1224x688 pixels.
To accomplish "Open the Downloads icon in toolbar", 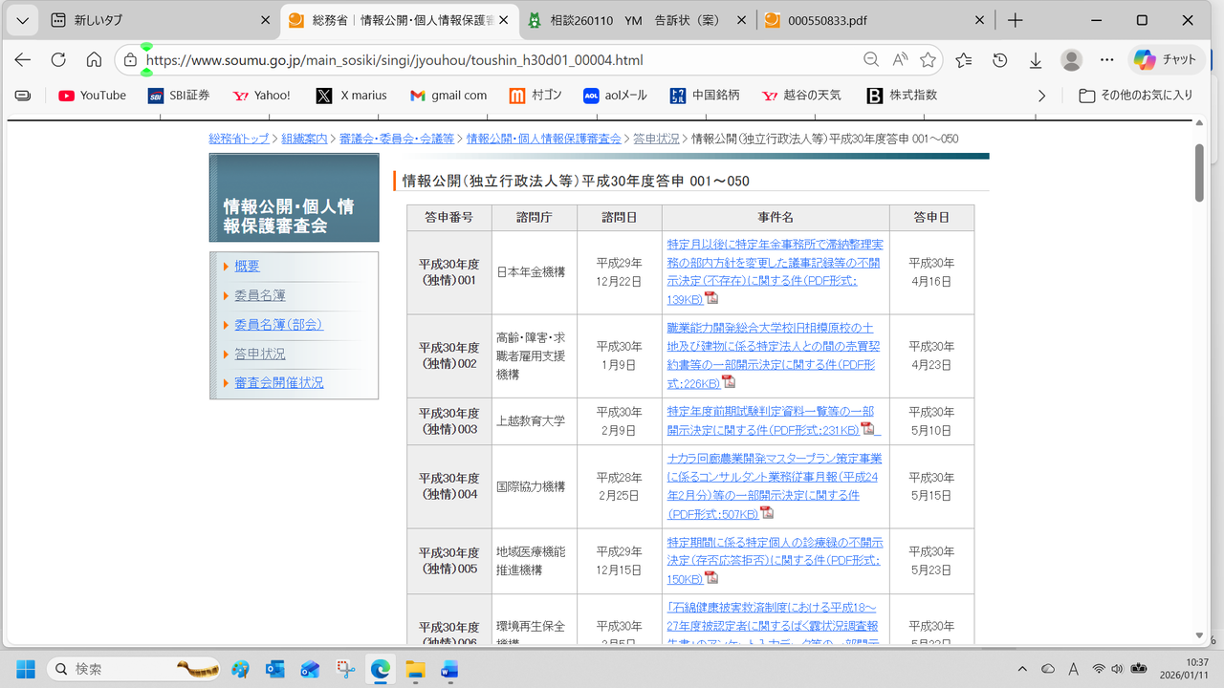I will point(1036,59).
